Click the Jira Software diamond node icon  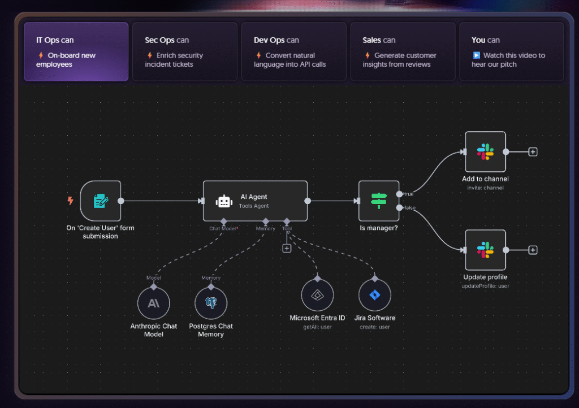pyautogui.click(x=375, y=294)
